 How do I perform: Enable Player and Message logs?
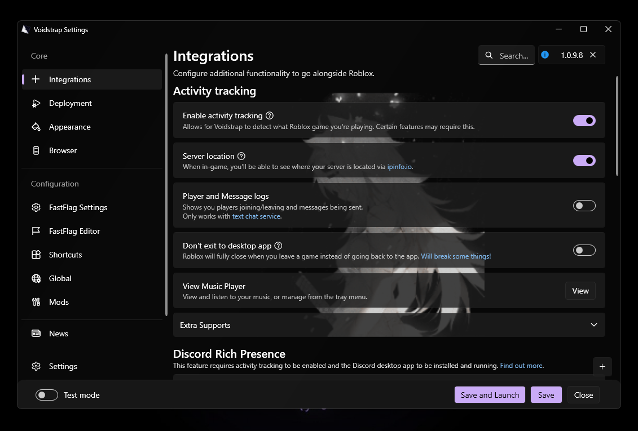[x=584, y=205]
